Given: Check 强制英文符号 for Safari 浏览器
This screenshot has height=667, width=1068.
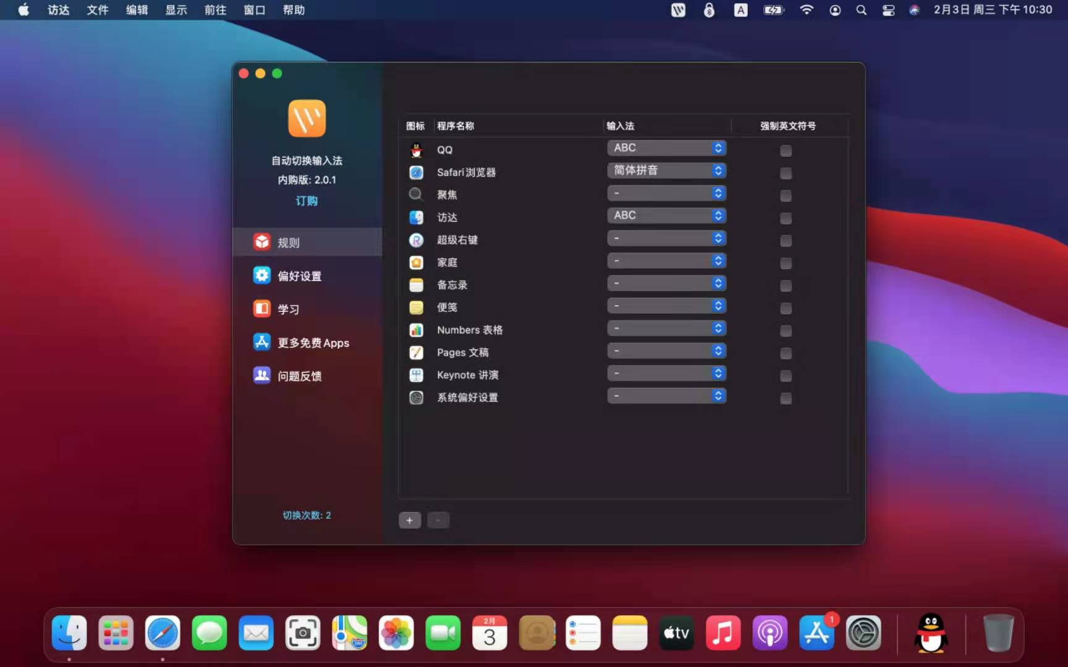Looking at the screenshot, I should point(786,174).
